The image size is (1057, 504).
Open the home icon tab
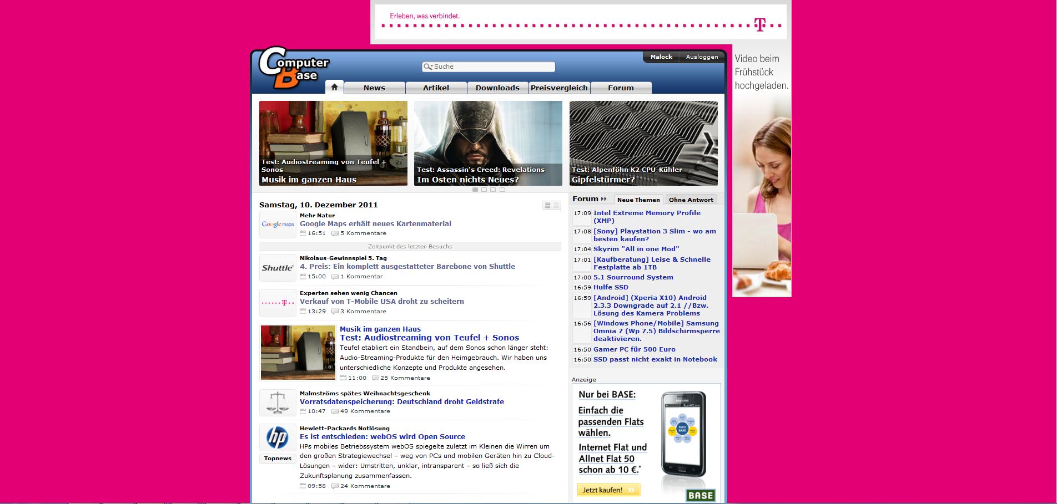pos(334,87)
